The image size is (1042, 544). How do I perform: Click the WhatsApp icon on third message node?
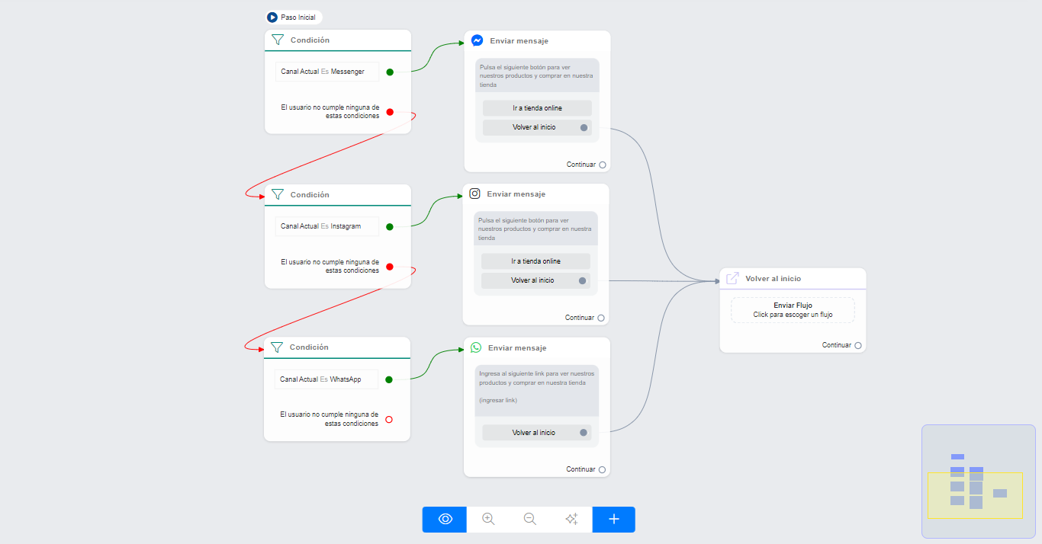point(476,347)
